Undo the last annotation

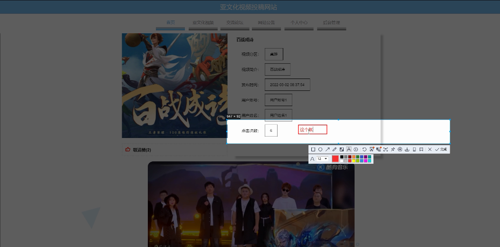pyautogui.click(x=364, y=149)
